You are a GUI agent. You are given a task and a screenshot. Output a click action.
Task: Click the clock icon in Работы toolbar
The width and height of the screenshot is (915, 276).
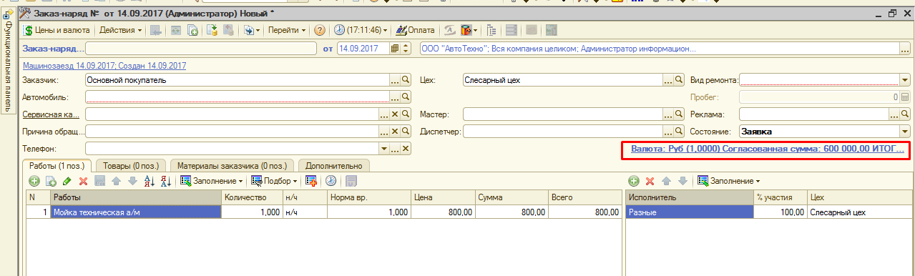[331, 182]
